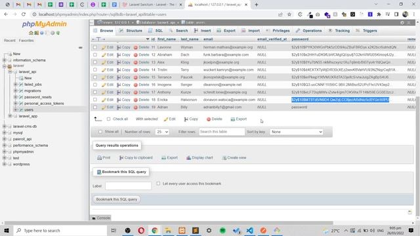
Task: Open the Windows Start menu
Action: [x=7, y=230]
